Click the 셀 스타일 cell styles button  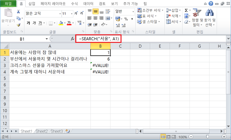[x=149, y=21]
